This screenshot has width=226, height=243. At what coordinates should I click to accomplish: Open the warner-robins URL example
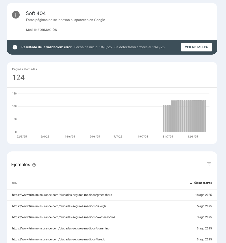[x=64, y=217]
